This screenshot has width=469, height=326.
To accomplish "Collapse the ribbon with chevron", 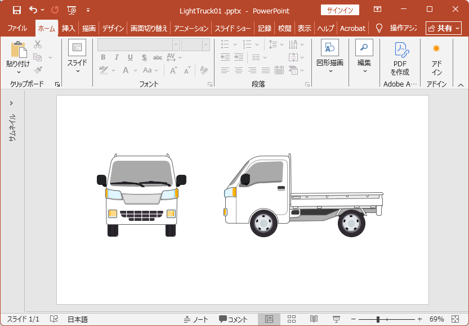I will [x=461, y=85].
